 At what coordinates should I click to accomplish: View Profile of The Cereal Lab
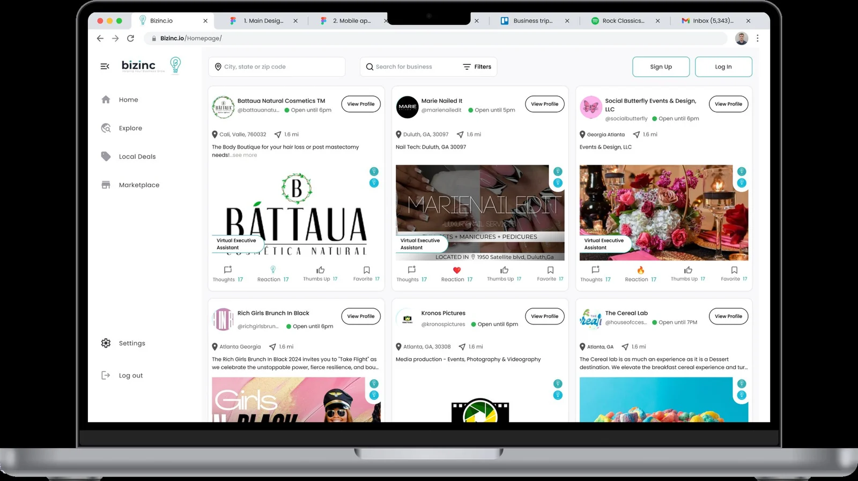pos(728,316)
